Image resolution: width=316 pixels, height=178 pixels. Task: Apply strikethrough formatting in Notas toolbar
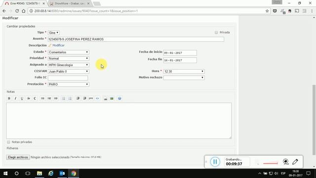click(x=29, y=98)
